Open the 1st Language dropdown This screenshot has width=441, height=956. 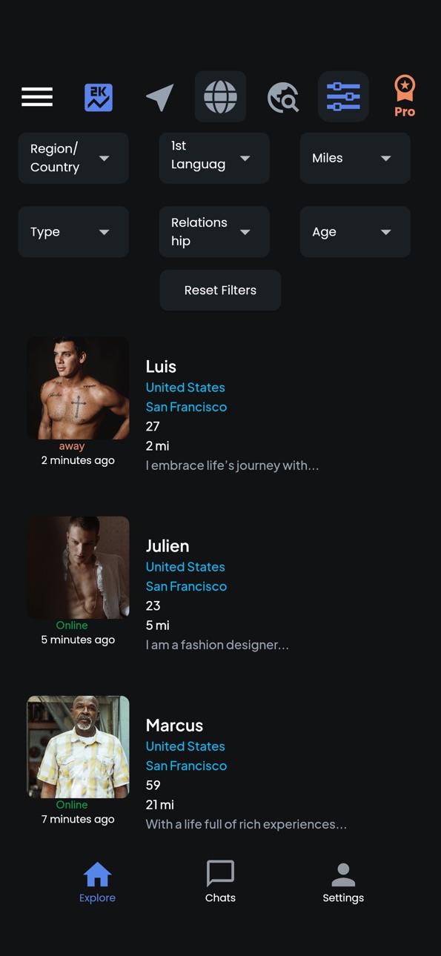(214, 158)
